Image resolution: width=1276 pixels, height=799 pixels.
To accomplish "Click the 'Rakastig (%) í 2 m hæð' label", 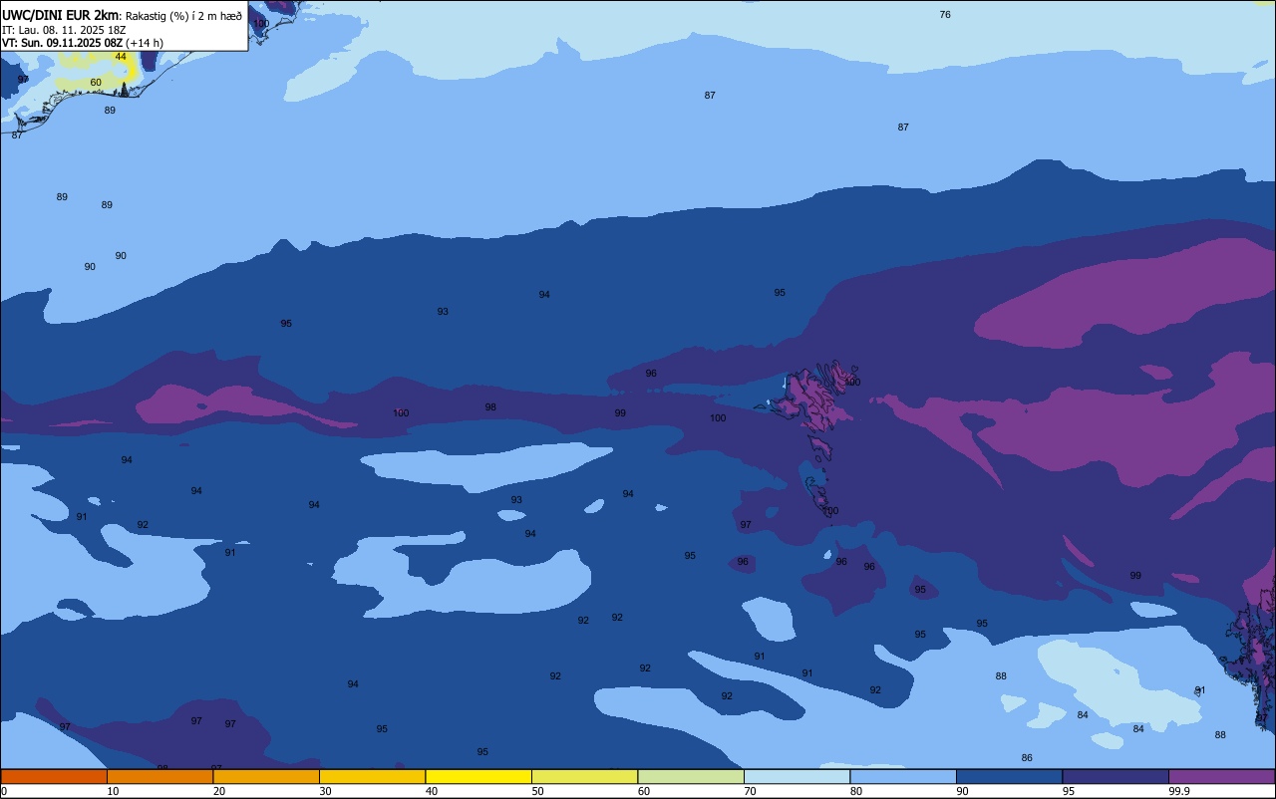I will 183,16.
